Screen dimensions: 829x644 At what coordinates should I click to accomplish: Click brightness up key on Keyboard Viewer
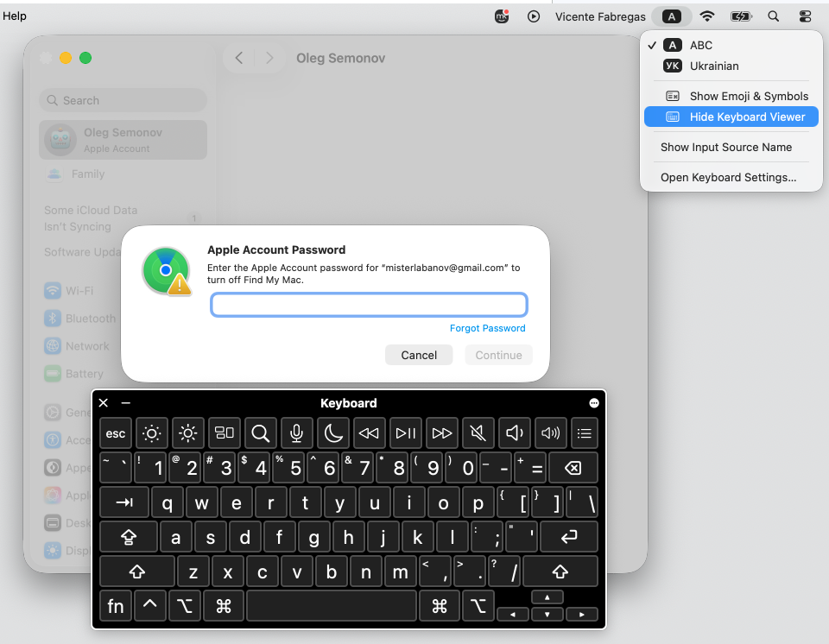tap(187, 433)
